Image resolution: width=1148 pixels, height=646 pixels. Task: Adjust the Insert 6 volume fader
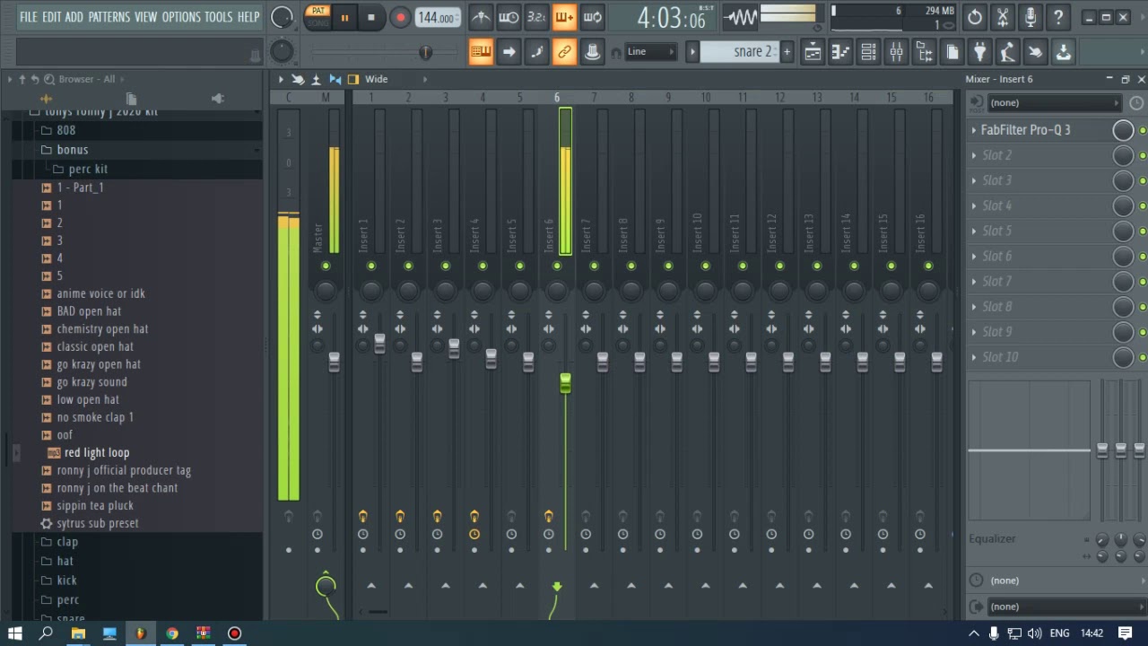(x=565, y=384)
